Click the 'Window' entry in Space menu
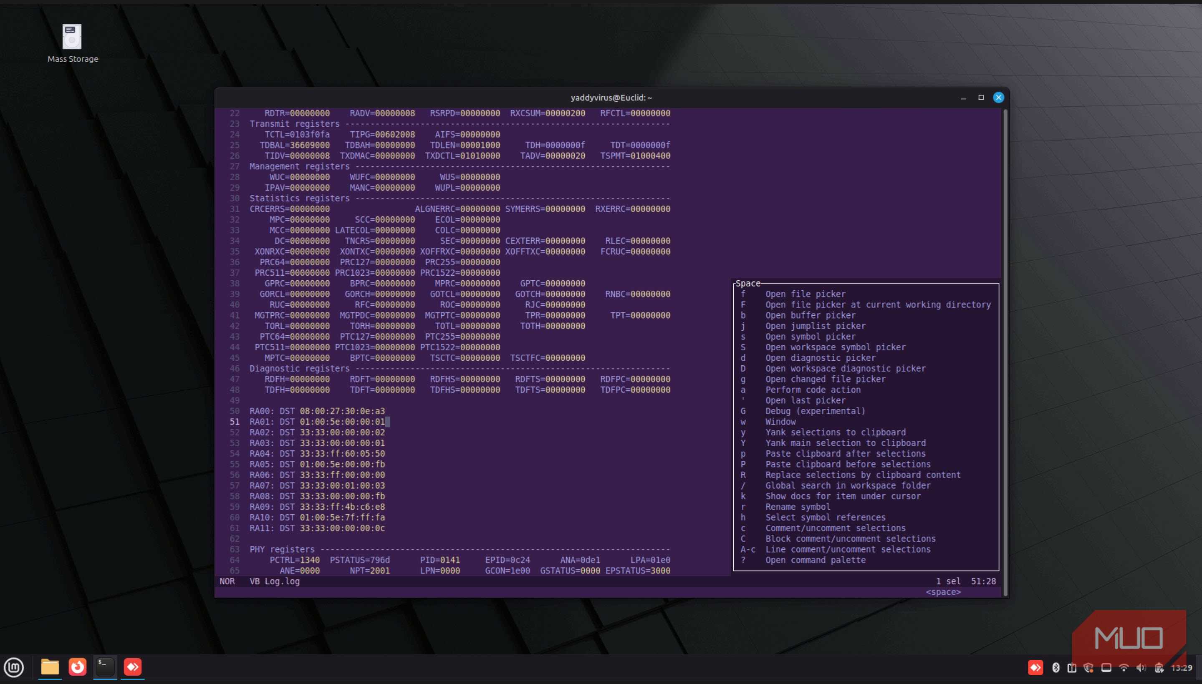The width and height of the screenshot is (1202, 684). coord(780,422)
